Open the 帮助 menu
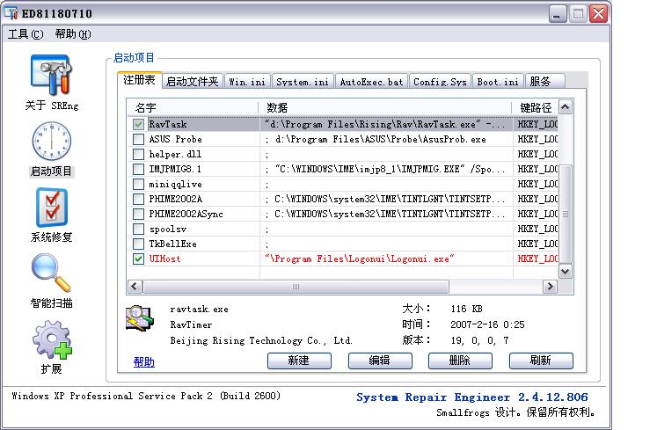Screen dimensions: 657x430 tap(72, 34)
